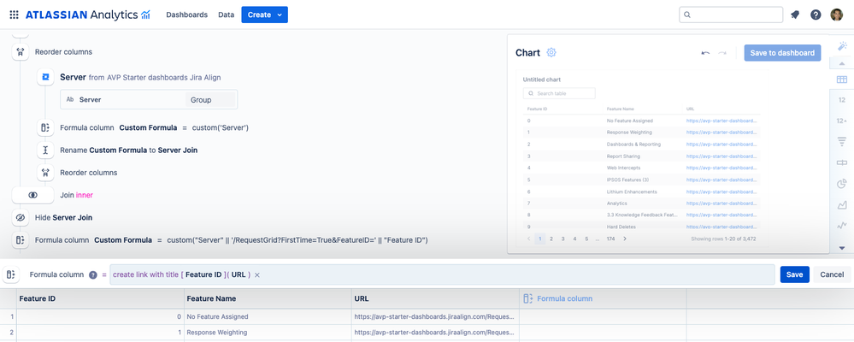Click the chart settings gear icon
The height and width of the screenshot is (342, 854).
click(x=551, y=52)
